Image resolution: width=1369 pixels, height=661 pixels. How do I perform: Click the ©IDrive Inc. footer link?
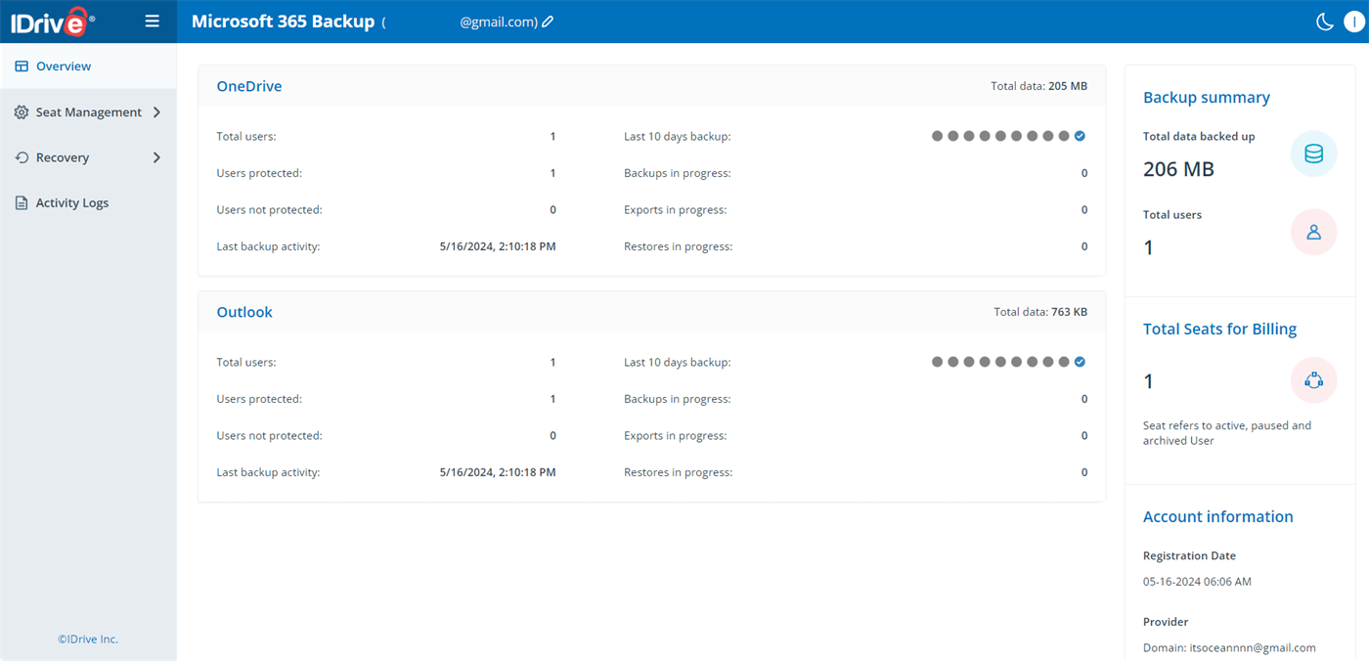tap(88, 639)
